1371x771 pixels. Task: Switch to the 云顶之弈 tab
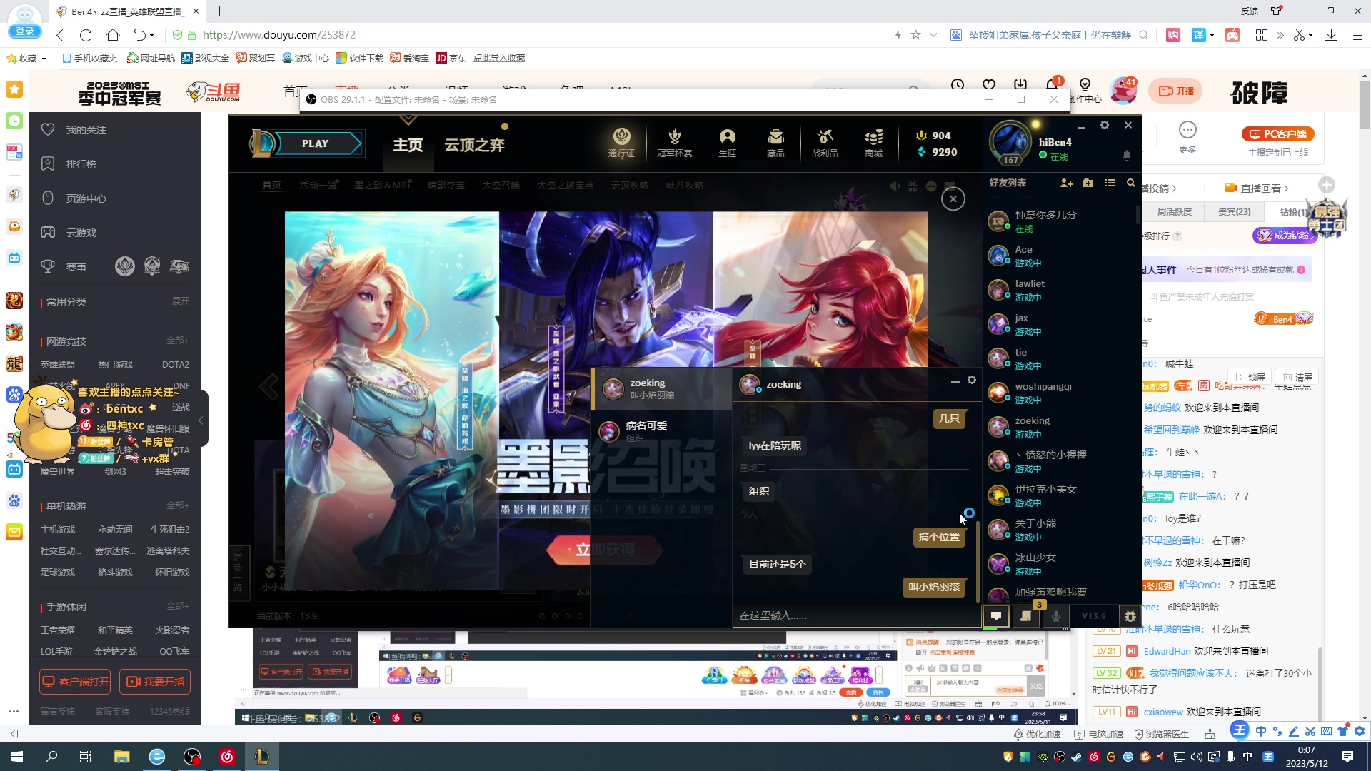pyautogui.click(x=474, y=145)
